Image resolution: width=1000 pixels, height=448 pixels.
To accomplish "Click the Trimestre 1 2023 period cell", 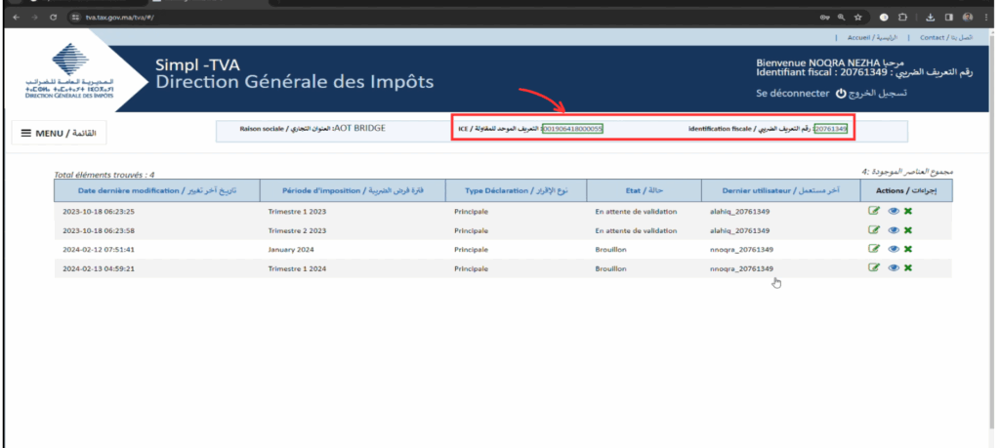I will [297, 212].
